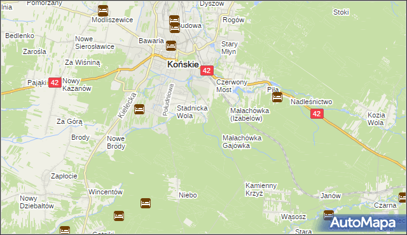Click the Kielecka street name
This screenshot has height=235, width=407.
(127, 105)
